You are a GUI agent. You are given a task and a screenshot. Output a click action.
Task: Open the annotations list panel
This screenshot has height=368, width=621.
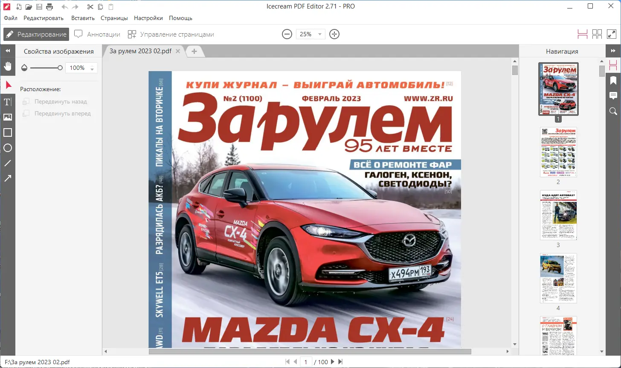[613, 95]
